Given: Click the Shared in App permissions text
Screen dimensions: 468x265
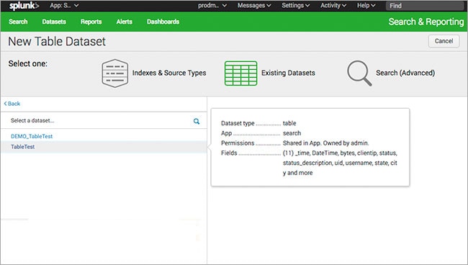Looking at the screenshot, I should 326,143.
